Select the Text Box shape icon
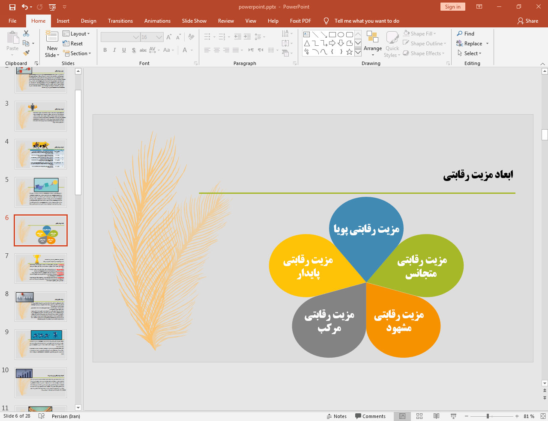This screenshot has width=548, height=421. coord(306,35)
